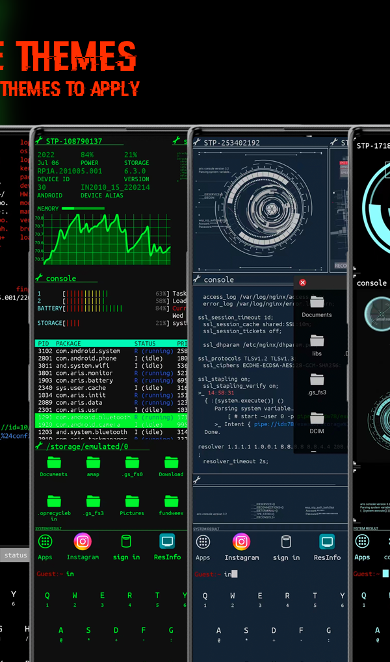Tap the Q key on green keyboard
390x662 pixels.
[x=47, y=598]
